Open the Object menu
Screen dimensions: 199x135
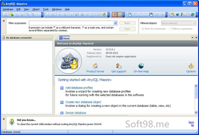click(x=36, y=9)
